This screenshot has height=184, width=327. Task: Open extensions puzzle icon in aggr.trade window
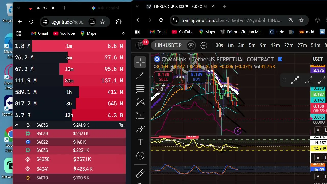pyautogui.click(x=119, y=22)
